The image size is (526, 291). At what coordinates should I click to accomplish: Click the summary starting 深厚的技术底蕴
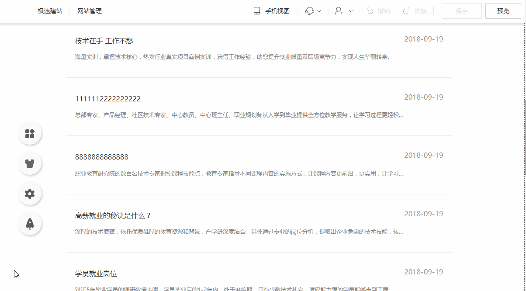click(x=239, y=232)
